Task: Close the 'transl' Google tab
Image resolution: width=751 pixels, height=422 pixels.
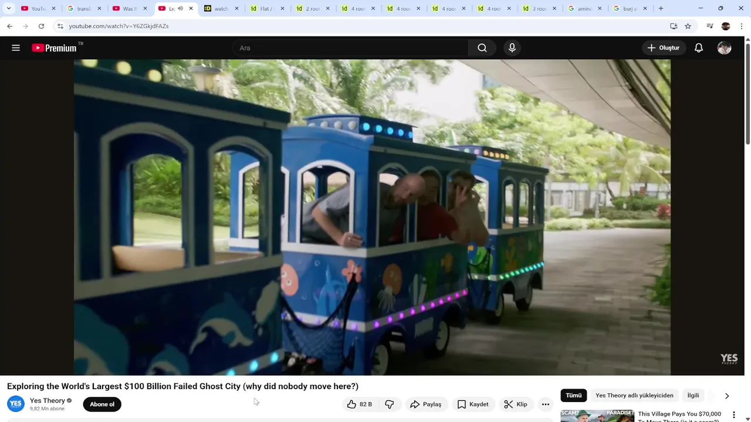Action: [99, 9]
